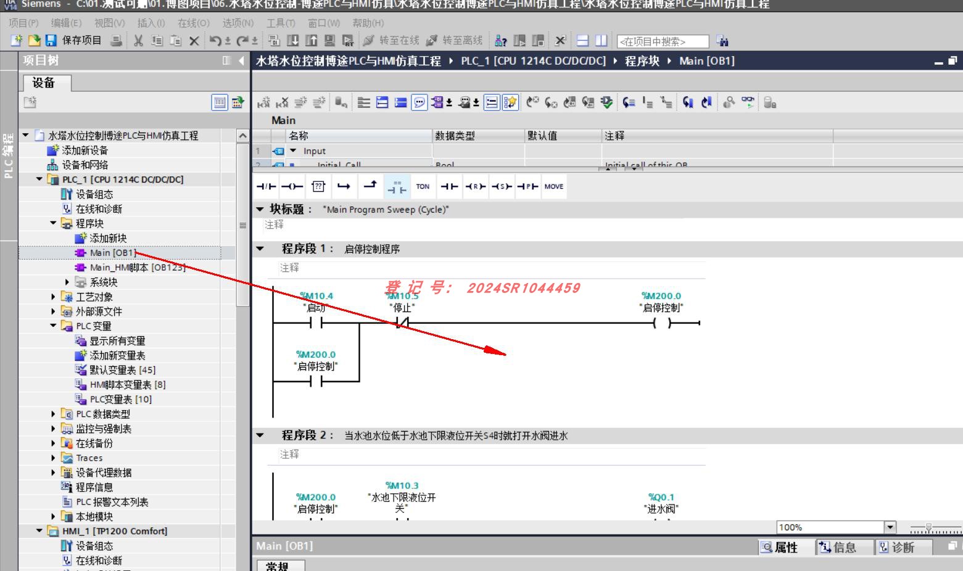Screen dimensions: 963x571
Task: Undo the last action
Action: pos(215,41)
